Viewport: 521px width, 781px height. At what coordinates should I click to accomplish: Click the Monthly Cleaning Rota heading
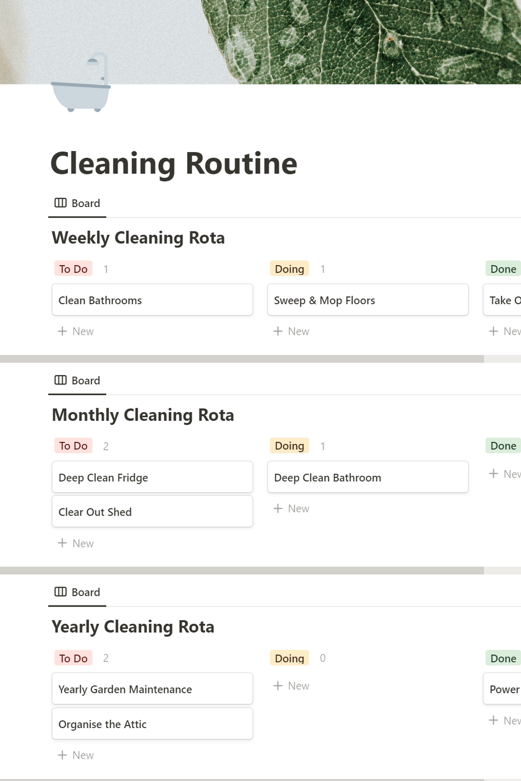(143, 415)
